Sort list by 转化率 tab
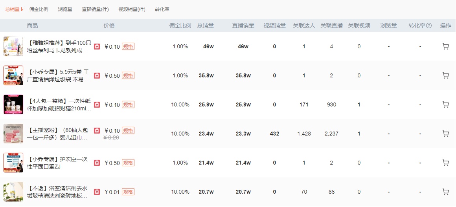This screenshot has height=207, width=456. pyautogui.click(x=162, y=9)
